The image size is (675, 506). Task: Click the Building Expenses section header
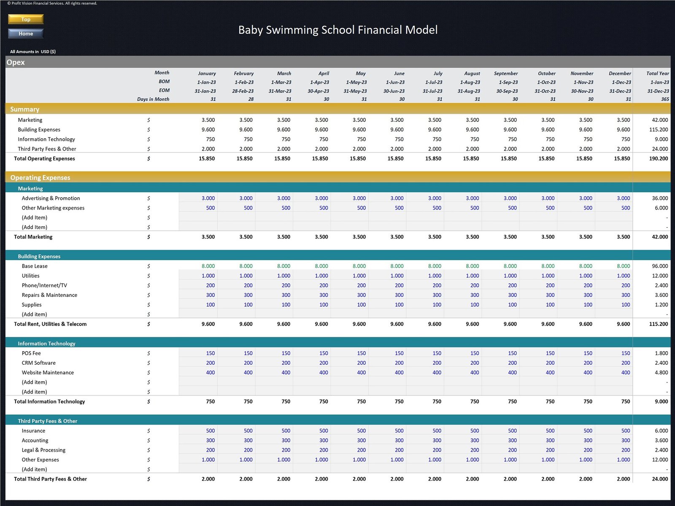pyautogui.click(x=39, y=256)
